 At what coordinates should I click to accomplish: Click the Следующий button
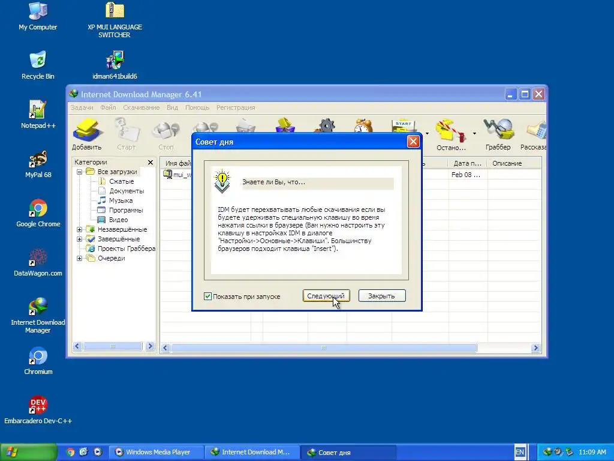pyautogui.click(x=326, y=296)
